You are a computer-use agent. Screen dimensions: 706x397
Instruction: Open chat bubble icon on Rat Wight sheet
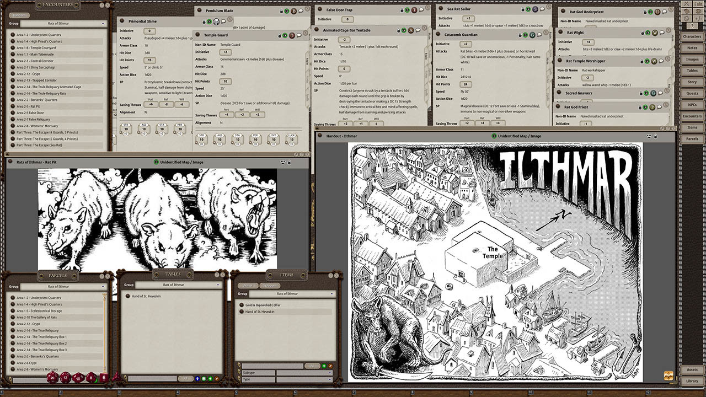click(x=662, y=33)
